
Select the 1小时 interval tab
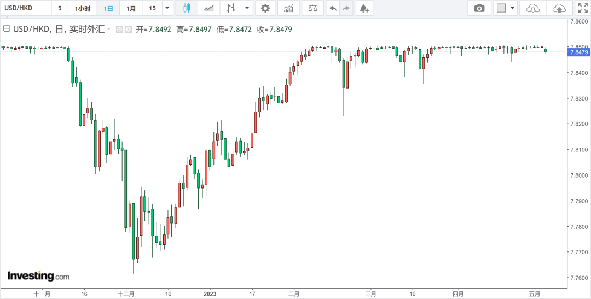[83, 8]
